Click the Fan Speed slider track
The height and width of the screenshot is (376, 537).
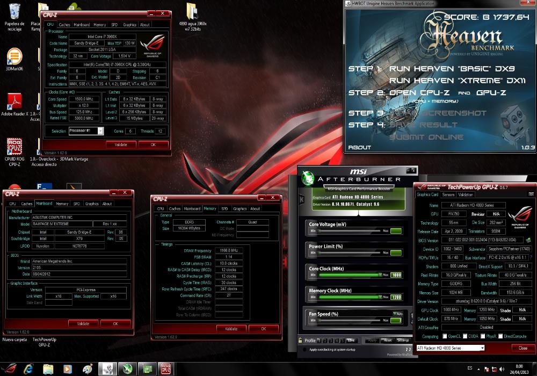[349, 321]
